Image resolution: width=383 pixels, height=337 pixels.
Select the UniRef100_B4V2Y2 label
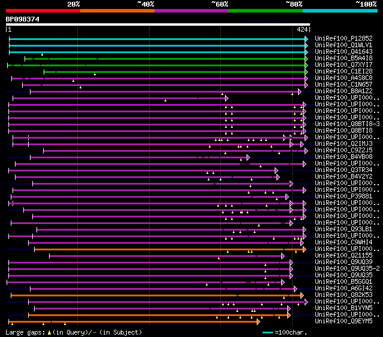344,176
